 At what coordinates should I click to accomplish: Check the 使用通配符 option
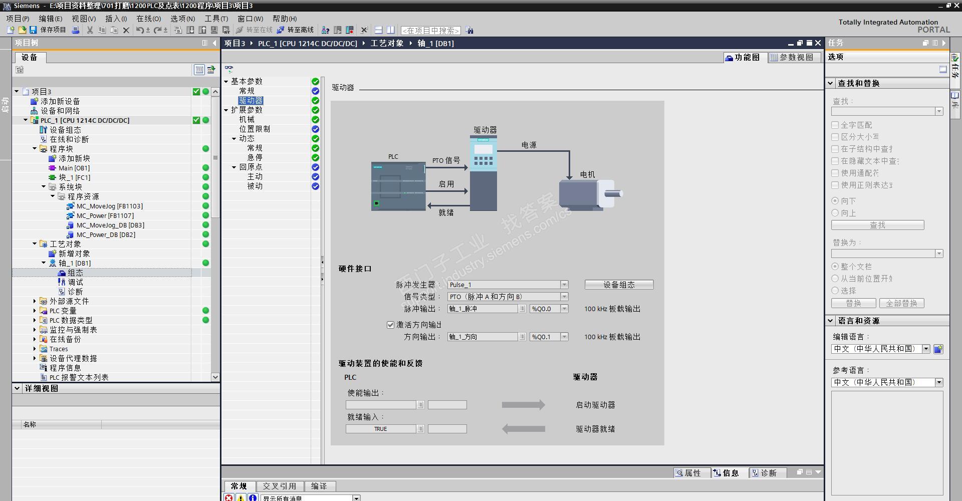coord(835,173)
